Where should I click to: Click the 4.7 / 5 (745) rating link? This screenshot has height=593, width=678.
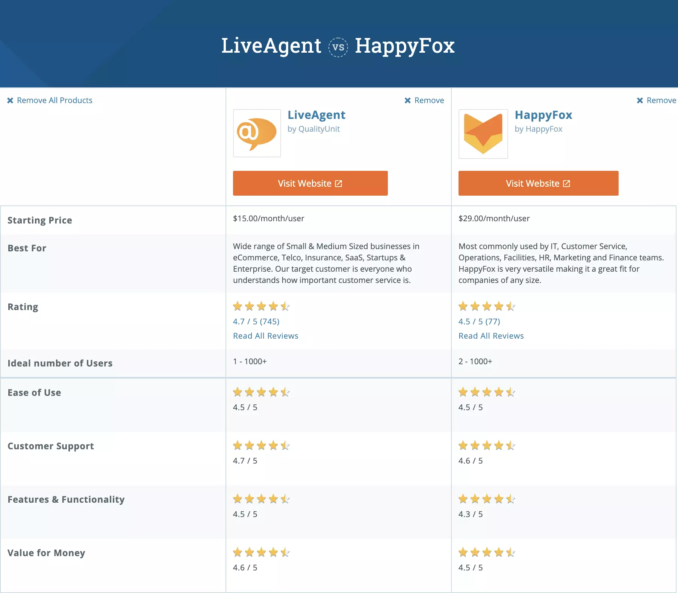[256, 321]
